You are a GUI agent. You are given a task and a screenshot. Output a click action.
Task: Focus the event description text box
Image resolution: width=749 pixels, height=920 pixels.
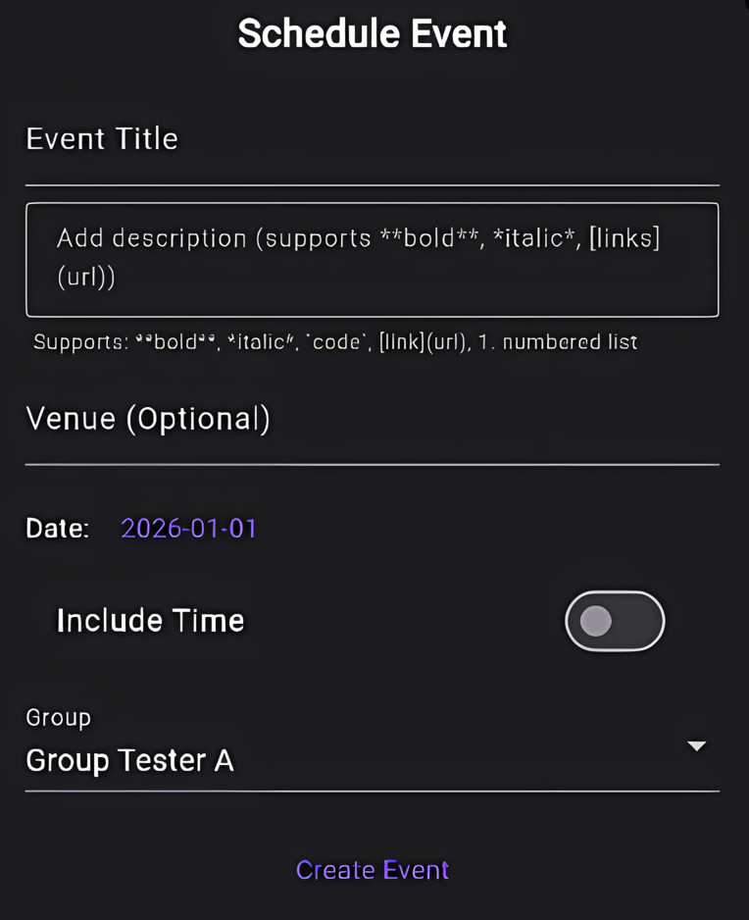(373, 259)
